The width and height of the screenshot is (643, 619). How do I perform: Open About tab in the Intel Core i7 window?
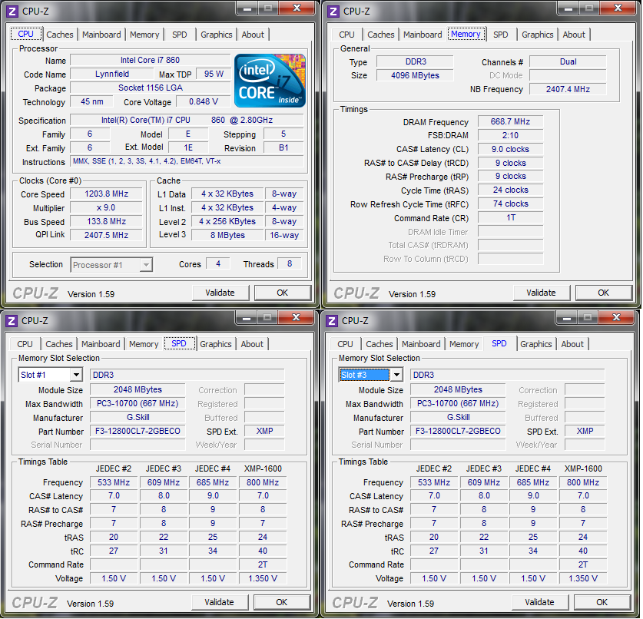pos(253,35)
